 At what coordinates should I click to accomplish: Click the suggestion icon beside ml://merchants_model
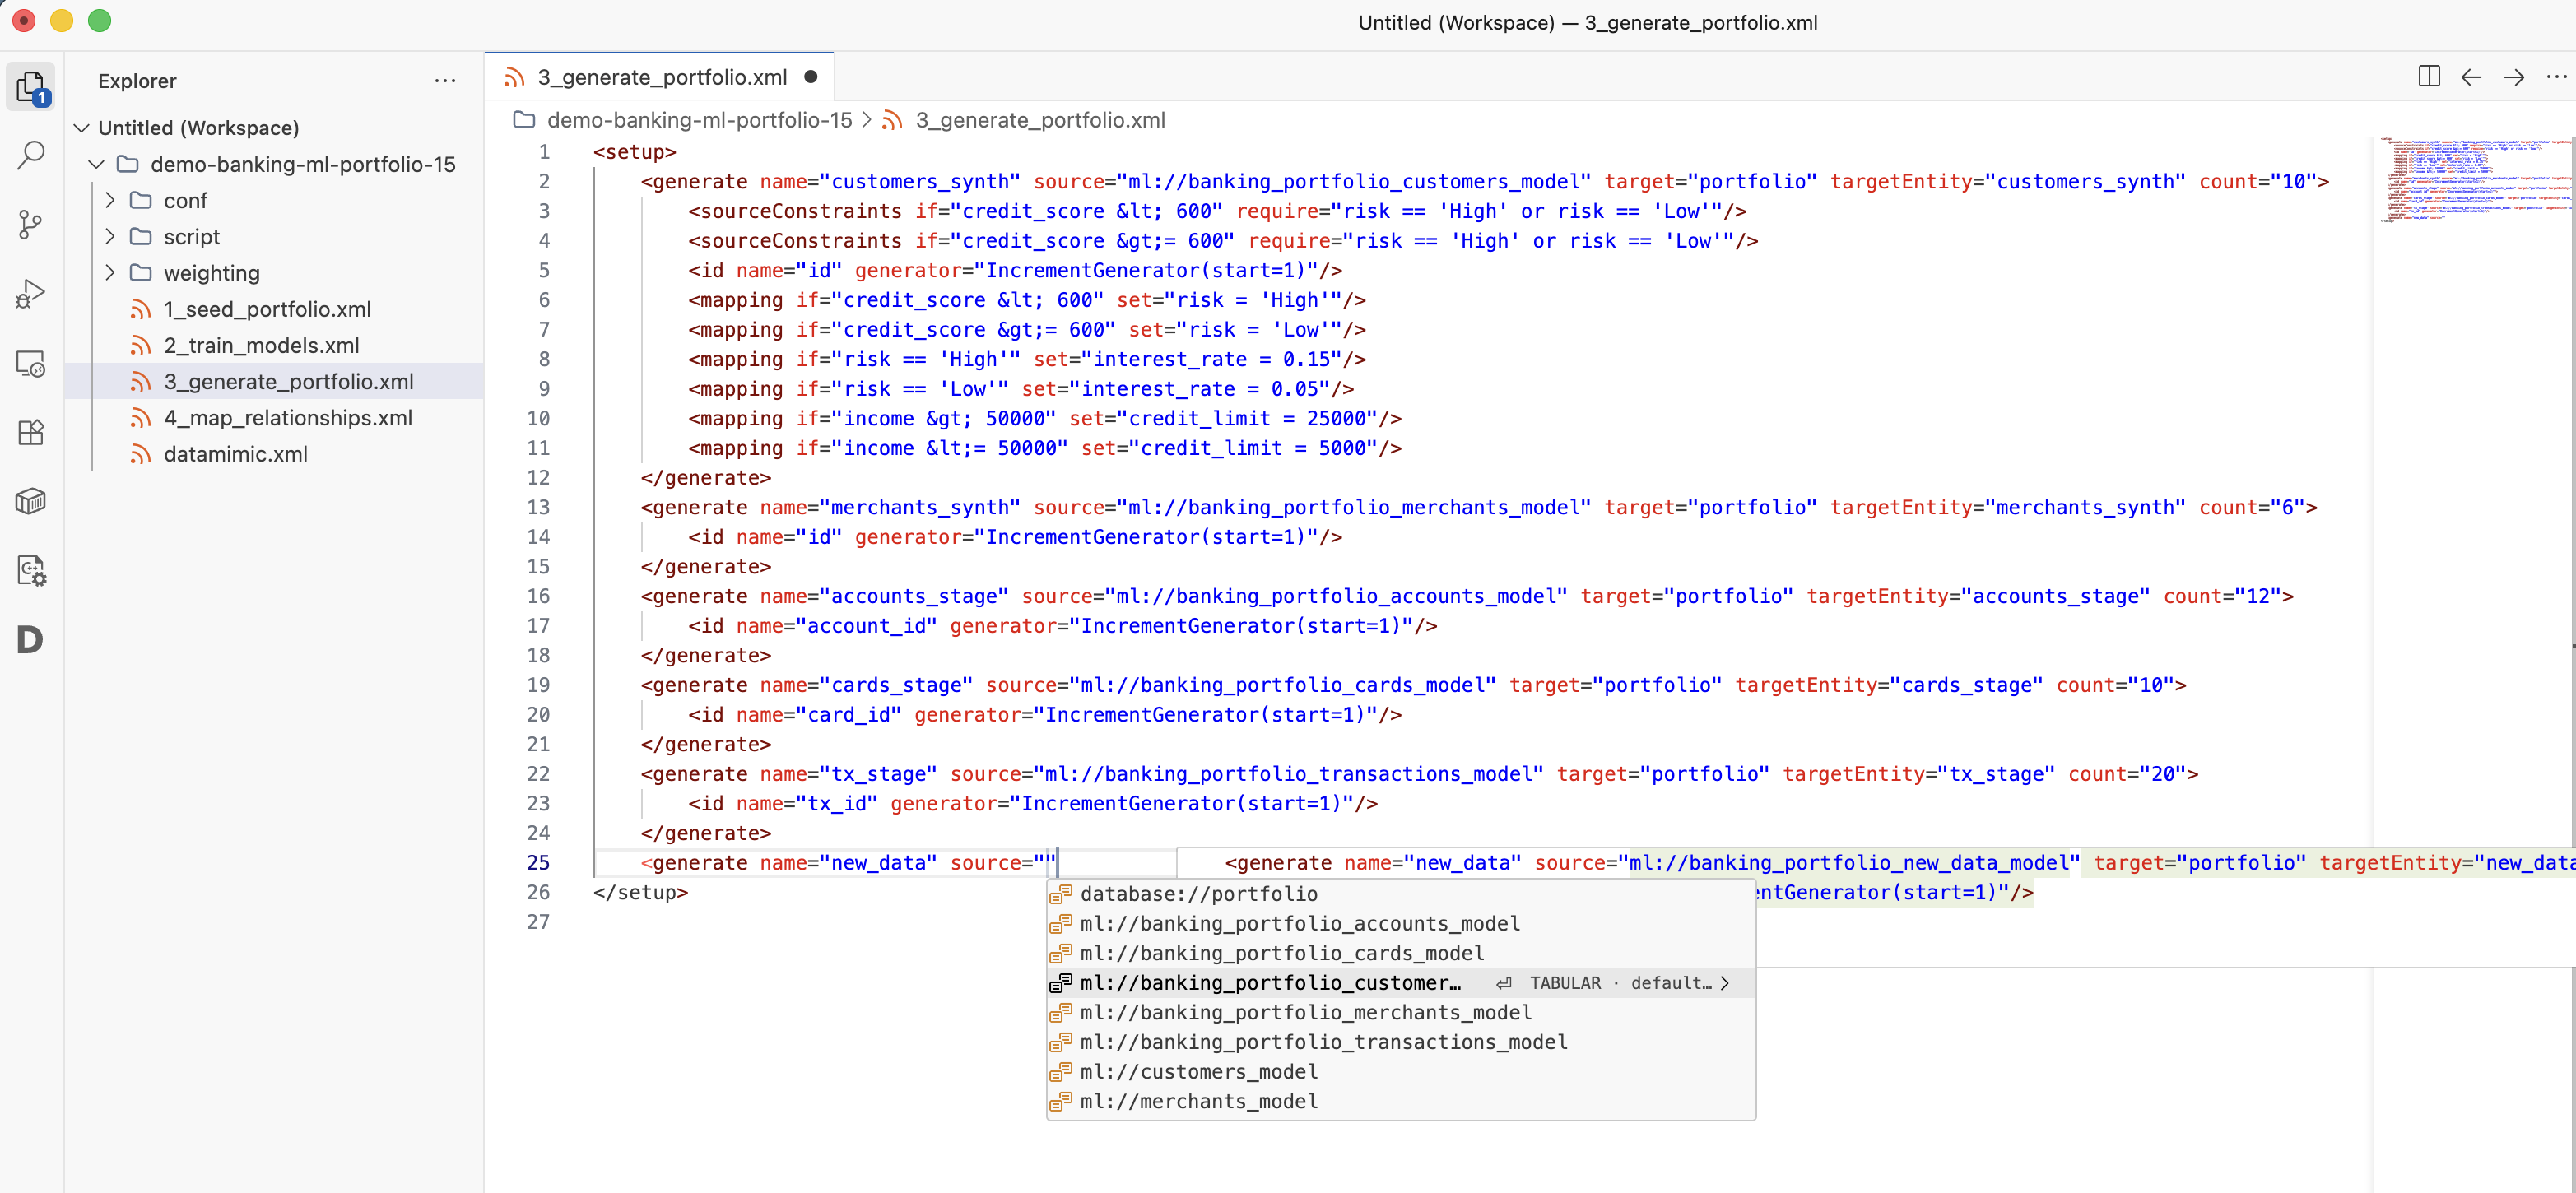(1061, 1101)
